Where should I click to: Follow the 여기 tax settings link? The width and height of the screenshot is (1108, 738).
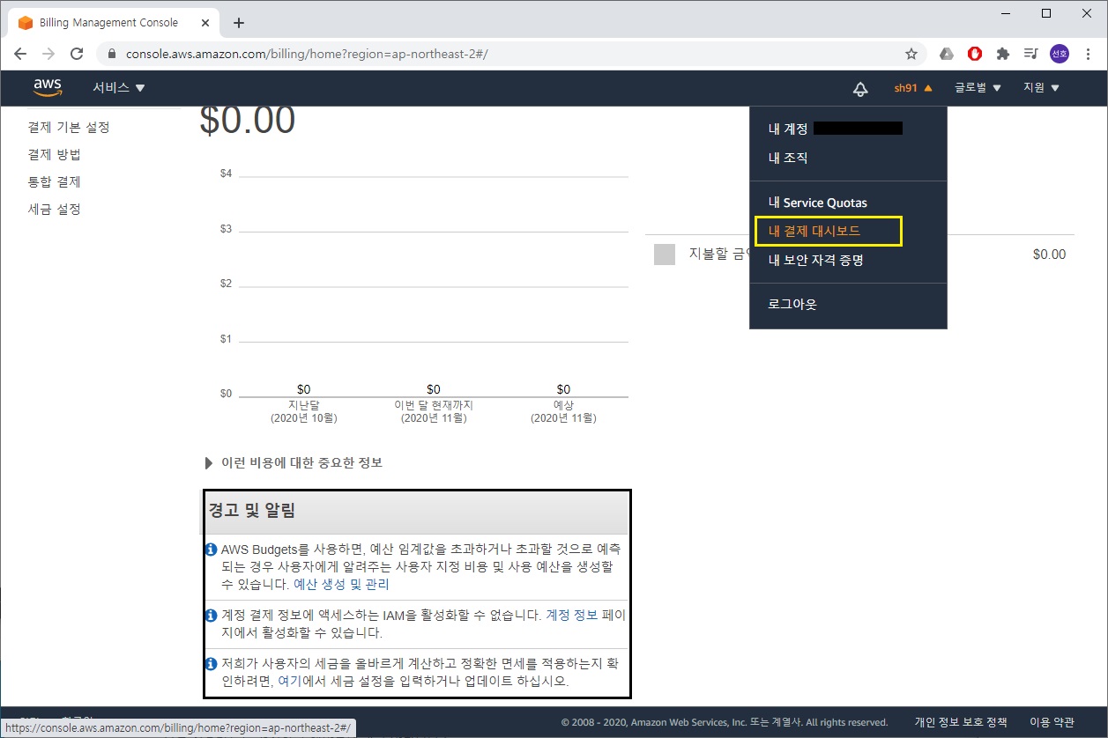pyautogui.click(x=289, y=681)
